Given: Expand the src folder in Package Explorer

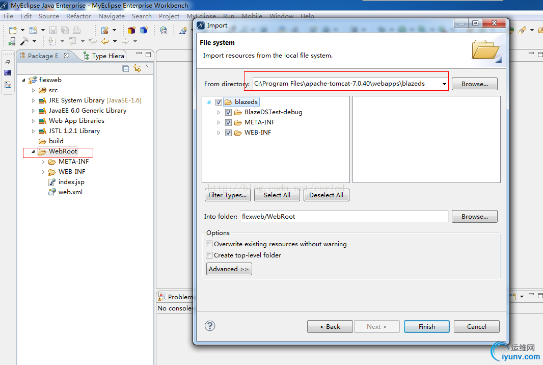Looking at the screenshot, I should click(33, 90).
